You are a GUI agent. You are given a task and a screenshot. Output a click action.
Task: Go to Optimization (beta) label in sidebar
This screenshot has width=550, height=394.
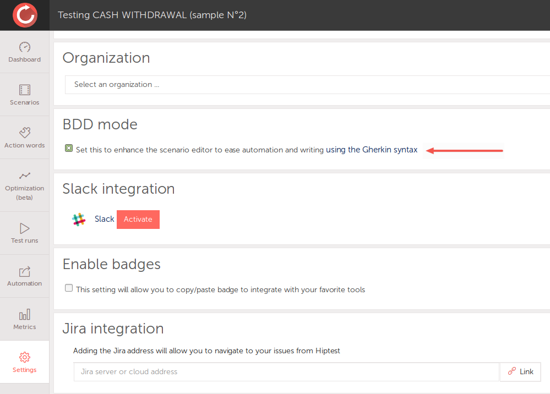25,193
